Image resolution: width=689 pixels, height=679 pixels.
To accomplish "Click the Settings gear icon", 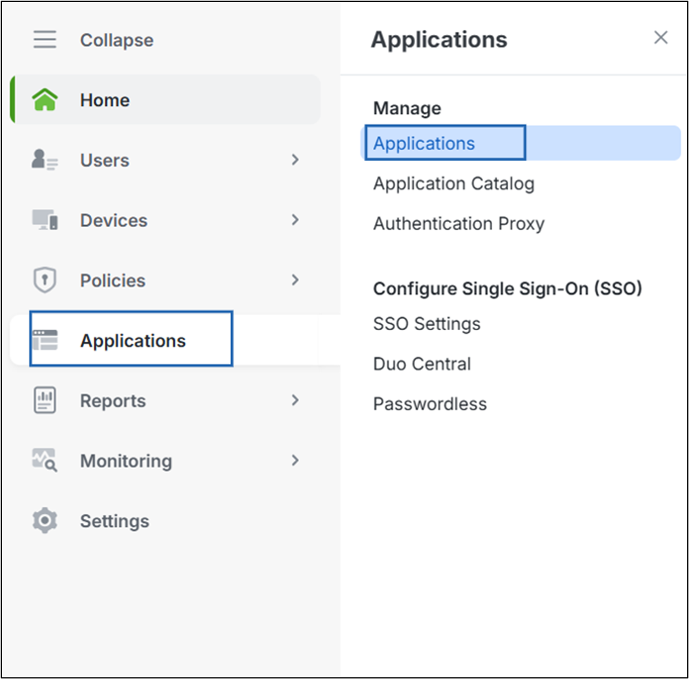I will coord(45,520).
